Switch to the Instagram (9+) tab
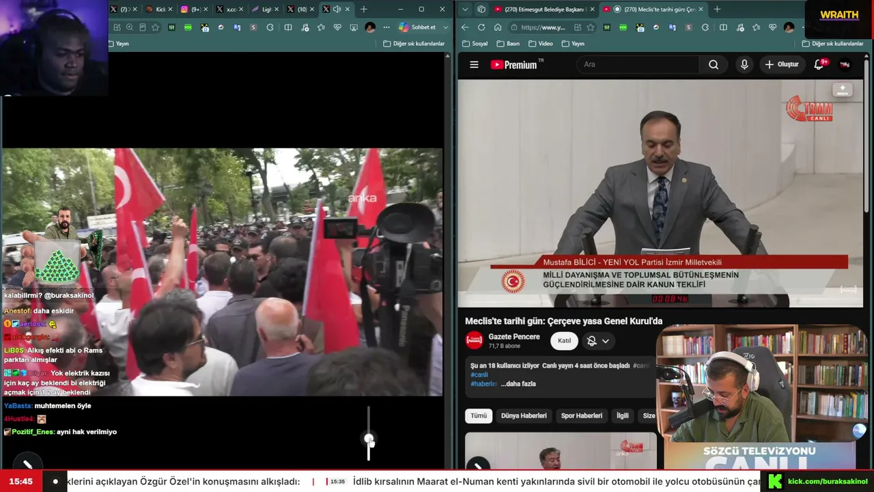The image size is (874, 492). [x=195, y=10]
